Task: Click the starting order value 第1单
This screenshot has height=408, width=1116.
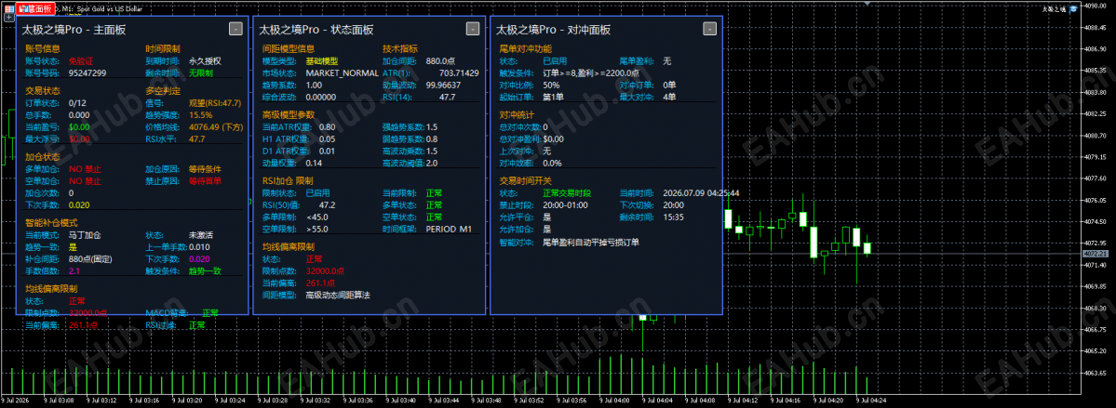Action: click(x=553, y=97)
